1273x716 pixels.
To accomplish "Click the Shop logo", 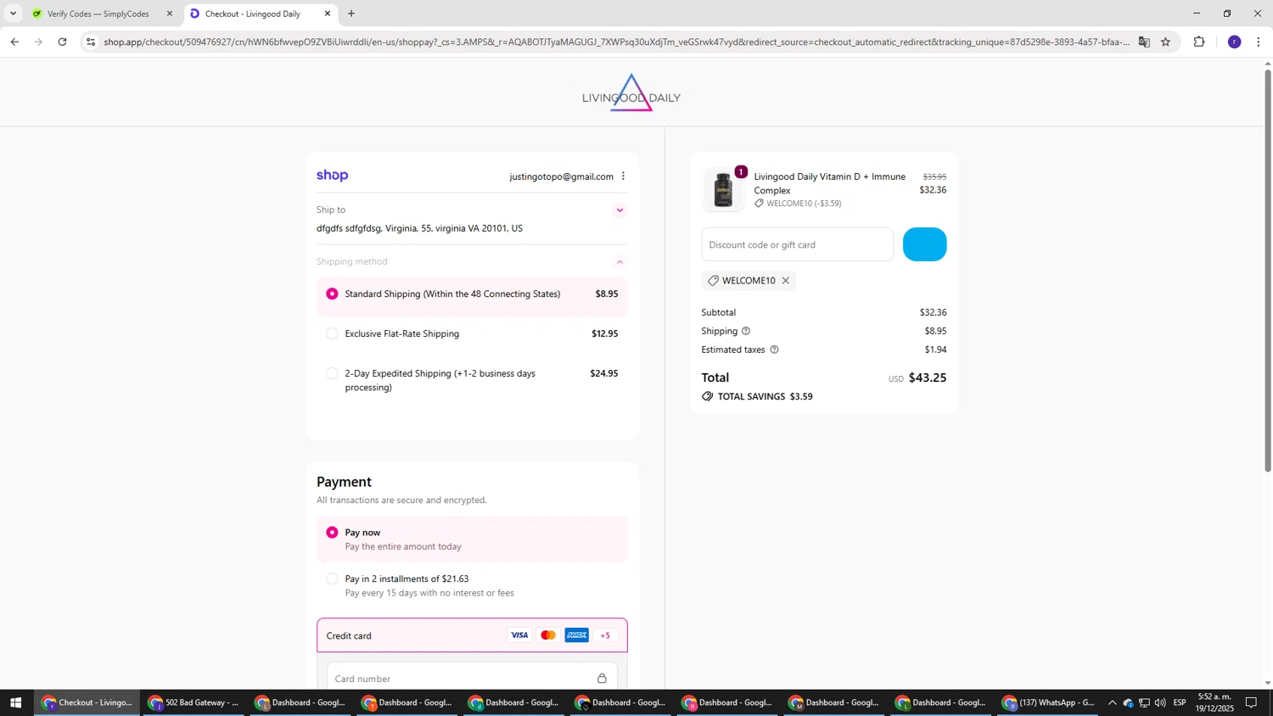I will (x=333, y=176).
